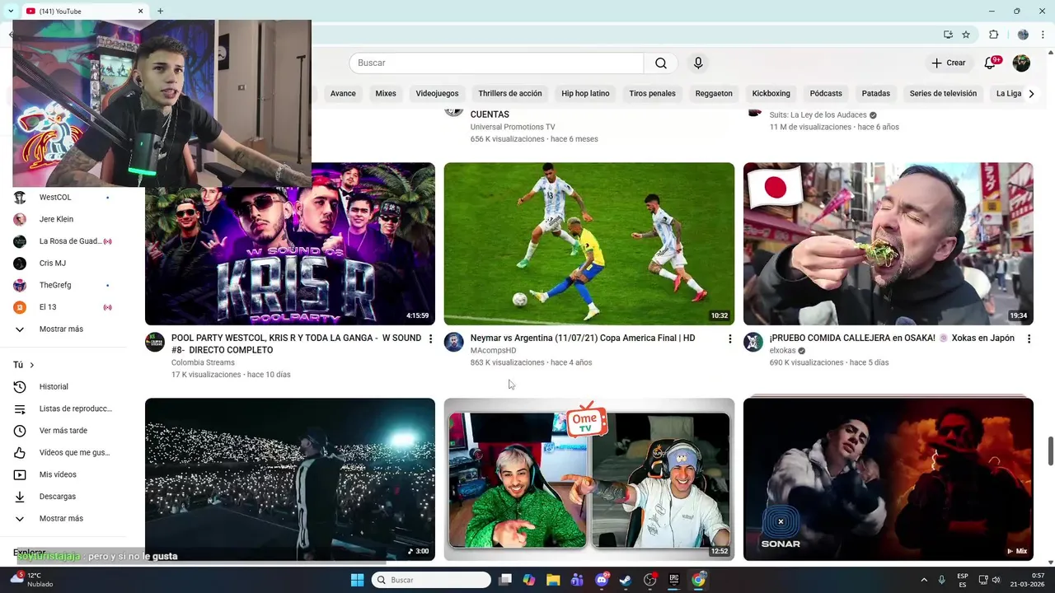Open Copilot from the taskbar
The height and width of the screenshot is (593, 1055).
click(529, 580)
